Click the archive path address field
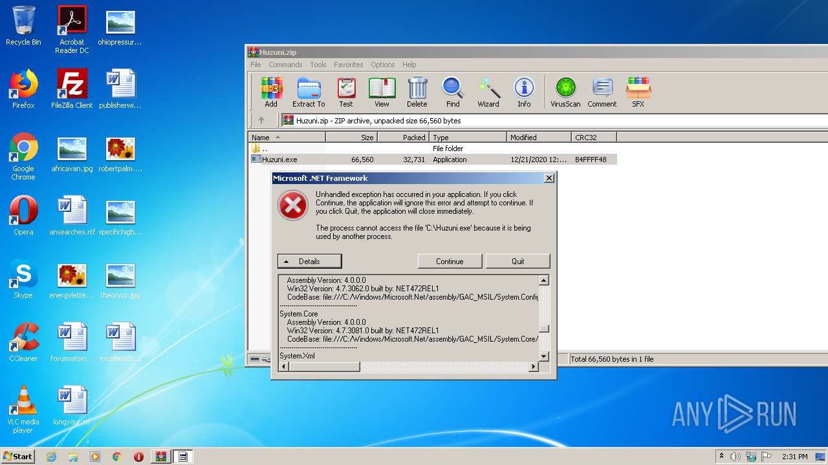Viewport: 828px width, 465px height. (x=554, y=120)
